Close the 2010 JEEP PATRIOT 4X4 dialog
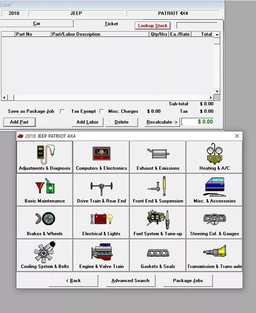256x313 pixels. point(237,136)
